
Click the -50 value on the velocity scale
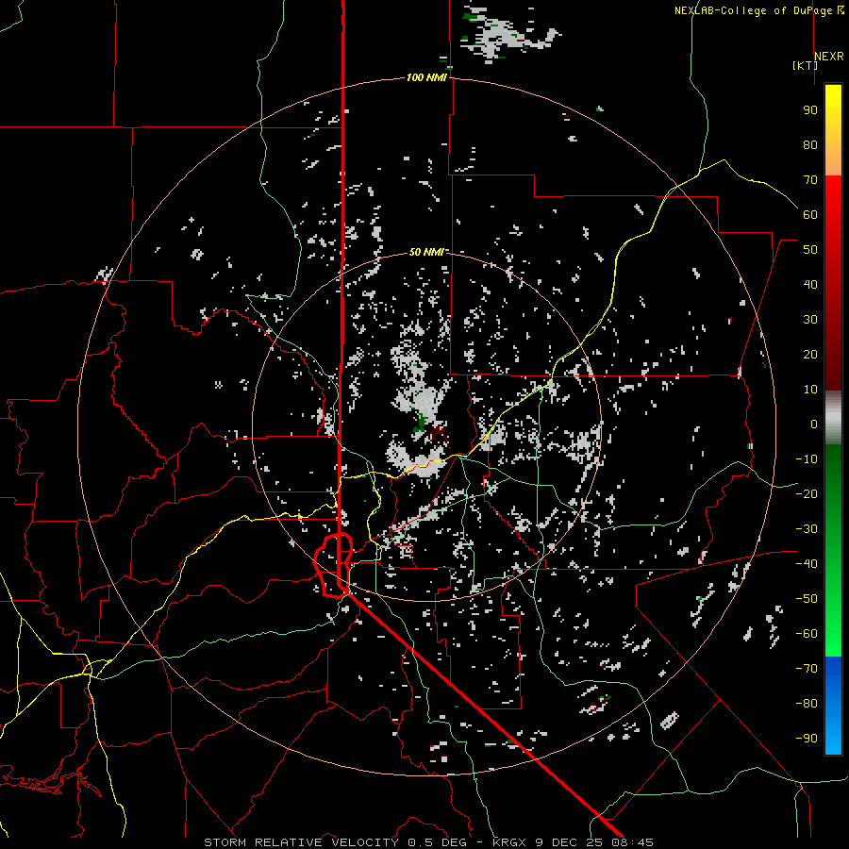point(807,599)
